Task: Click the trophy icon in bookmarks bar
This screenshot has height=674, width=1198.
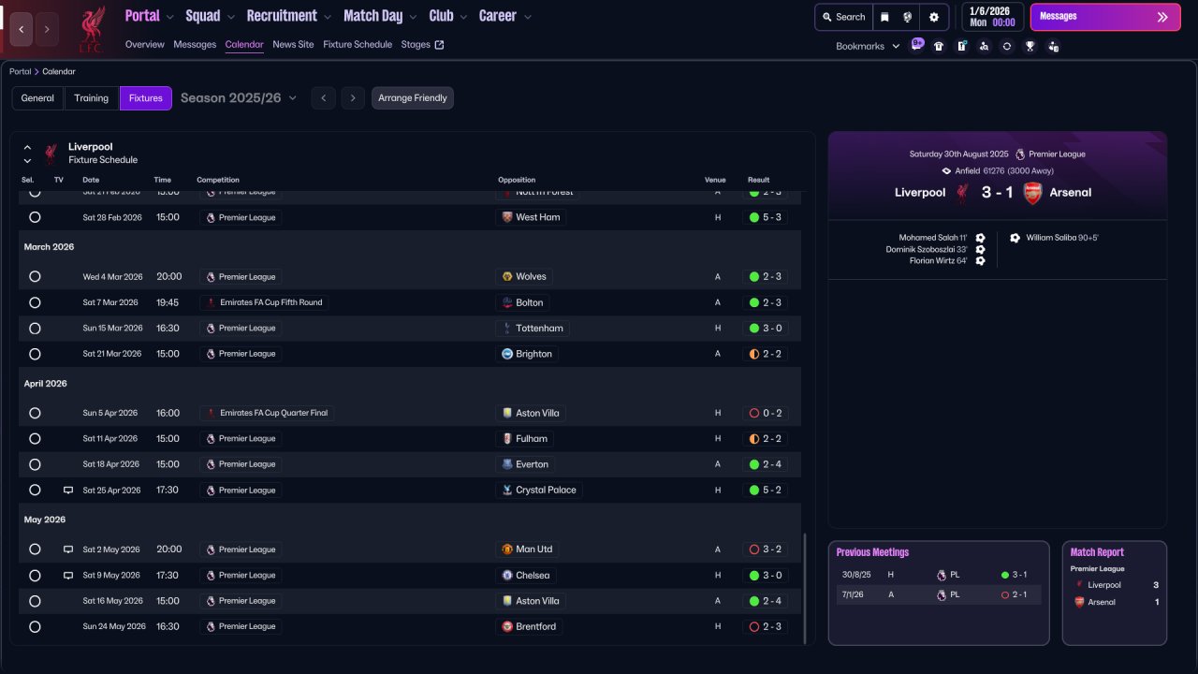Action: click(x=1030, y=46)
